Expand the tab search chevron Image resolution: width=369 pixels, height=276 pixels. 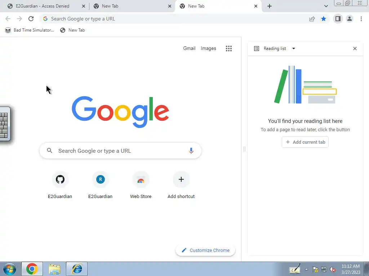point(326,6)
